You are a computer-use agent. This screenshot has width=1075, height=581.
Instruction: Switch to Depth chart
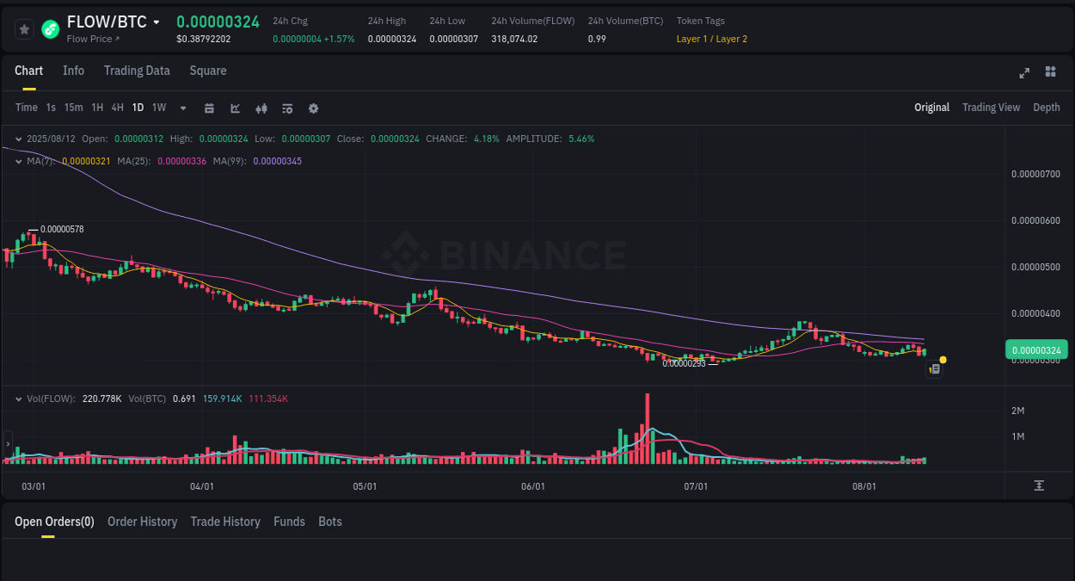[x=1047, y=108]
